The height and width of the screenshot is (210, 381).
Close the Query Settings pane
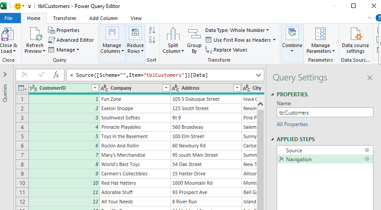pyautogui.click(x=370, y=78)
